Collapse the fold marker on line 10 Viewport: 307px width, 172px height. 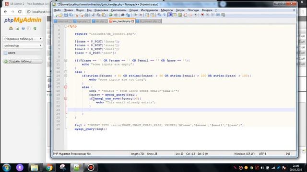click(x=66, y=61)
